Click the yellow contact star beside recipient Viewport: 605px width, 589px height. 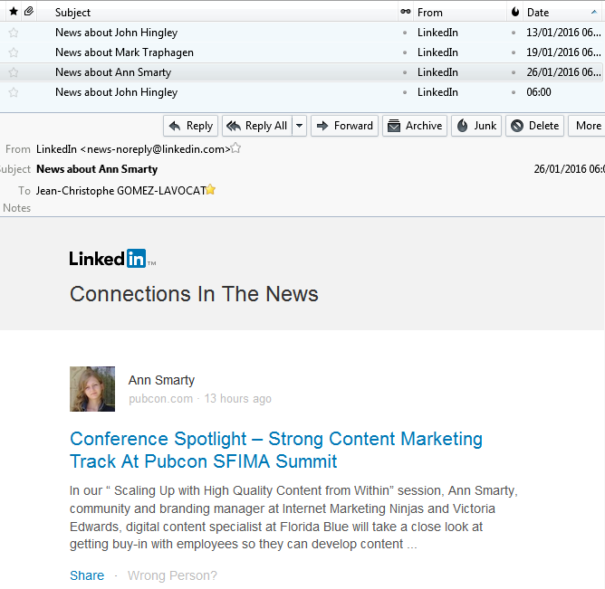coord(210,190)
